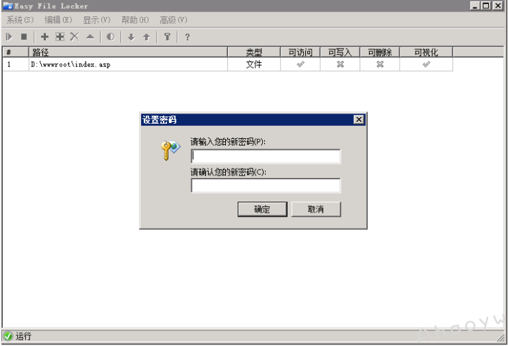508x346 pixels.
Task: Click the question mark Help icon
Action: tap(188, 37)
